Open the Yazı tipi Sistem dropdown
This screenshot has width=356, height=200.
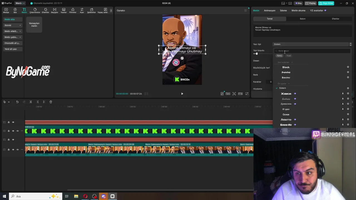[x=312, y=44]
